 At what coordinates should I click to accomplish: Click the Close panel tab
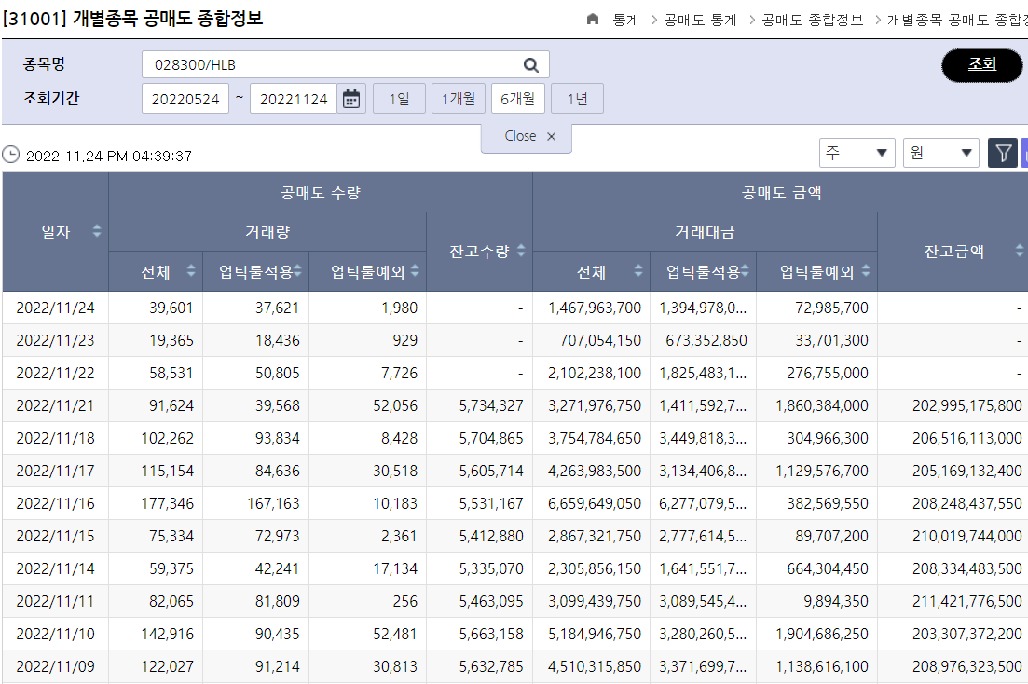(x=526, y=136)
